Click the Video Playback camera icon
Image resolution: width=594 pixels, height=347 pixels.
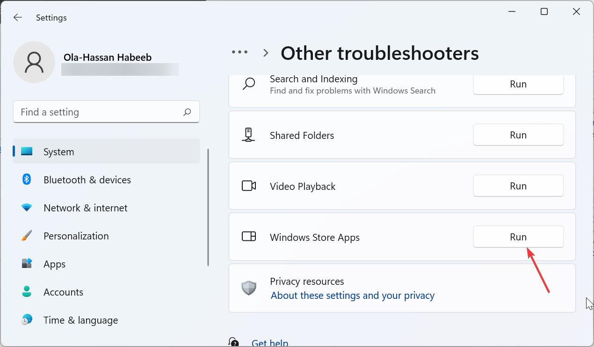coord(248,186)
